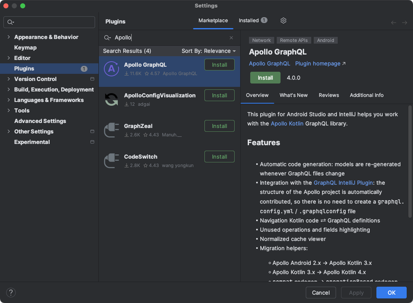Navigate back with the left arrow
The image size is (413, 303).
pos(393,23)
